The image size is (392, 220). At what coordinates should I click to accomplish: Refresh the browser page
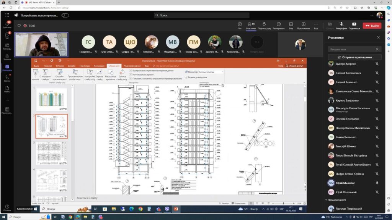11,8
